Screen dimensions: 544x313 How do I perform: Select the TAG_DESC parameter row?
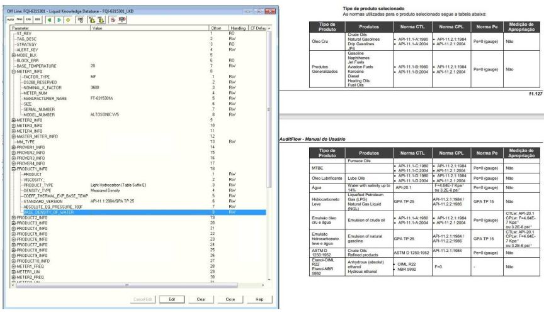point(139,39)
